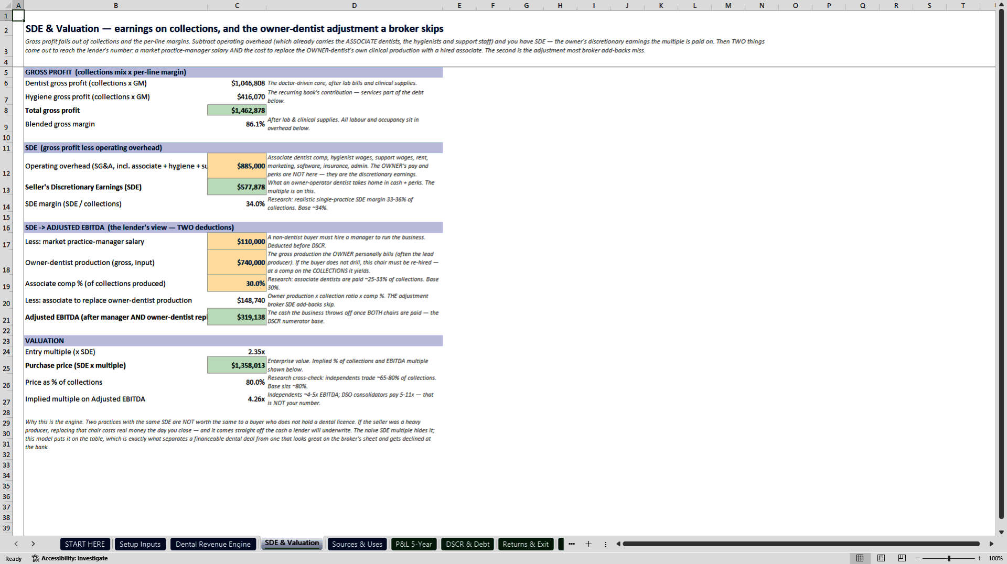
Task: Select the Adjusted EBITDA value $319,138
Action: click(x=237, y=317)
